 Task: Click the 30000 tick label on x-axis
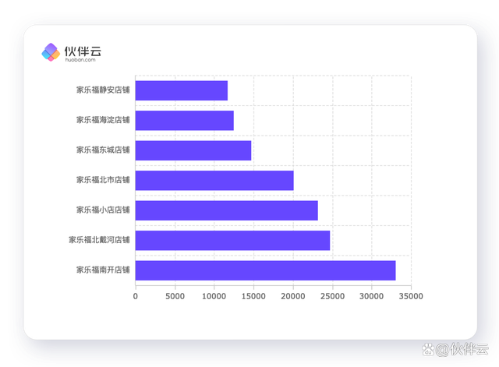coord(372,296)
